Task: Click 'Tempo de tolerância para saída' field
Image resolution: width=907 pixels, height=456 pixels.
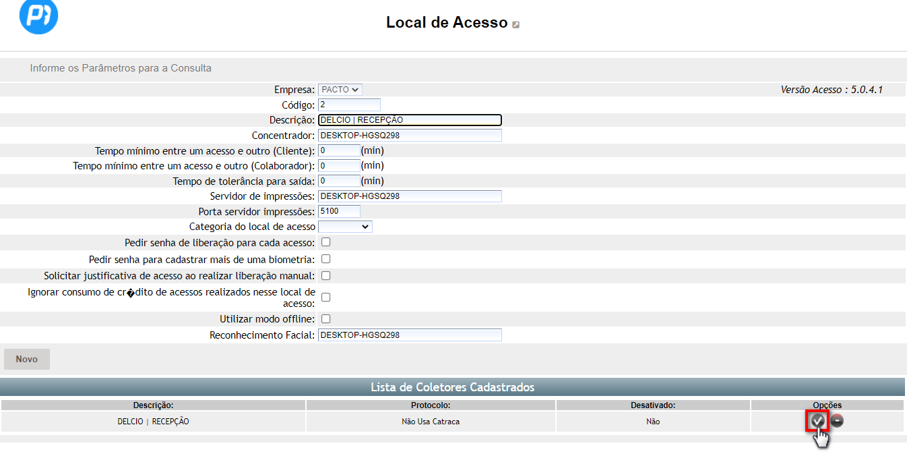Action: pos(339,181)
